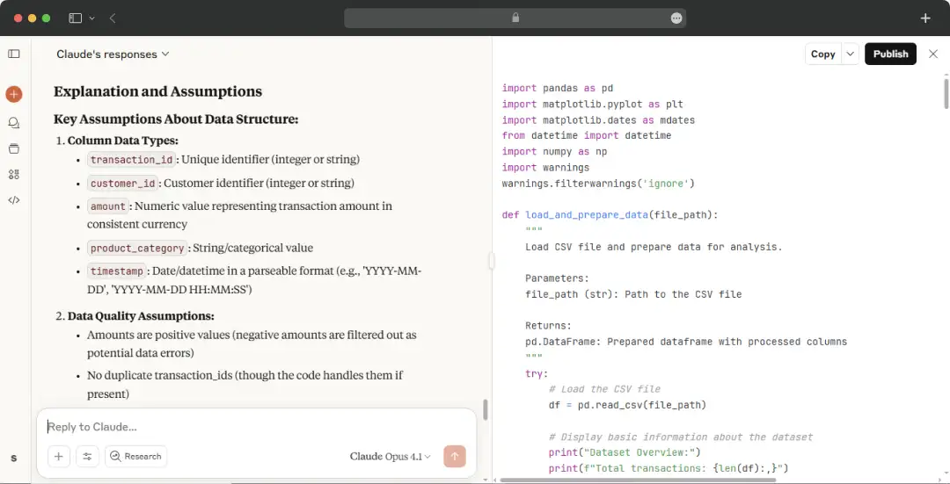950x484 pixels.
Task: Expand the Copy options chevron
Action: 850,54
